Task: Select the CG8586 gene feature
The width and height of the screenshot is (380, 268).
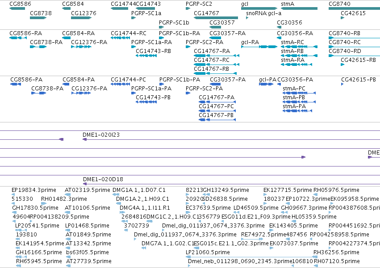Action: point(17,8)
